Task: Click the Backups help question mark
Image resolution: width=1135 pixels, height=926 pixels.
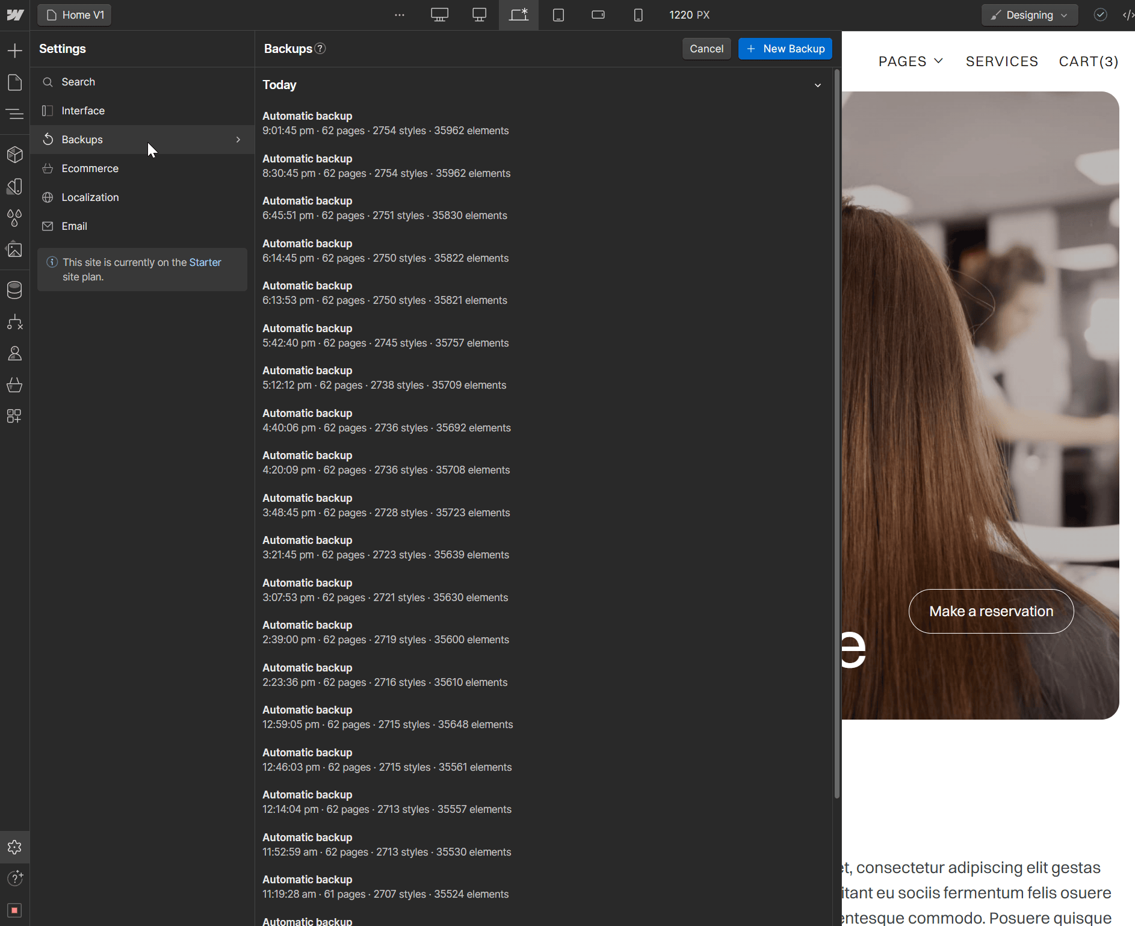Action: [x=321, y=49]
